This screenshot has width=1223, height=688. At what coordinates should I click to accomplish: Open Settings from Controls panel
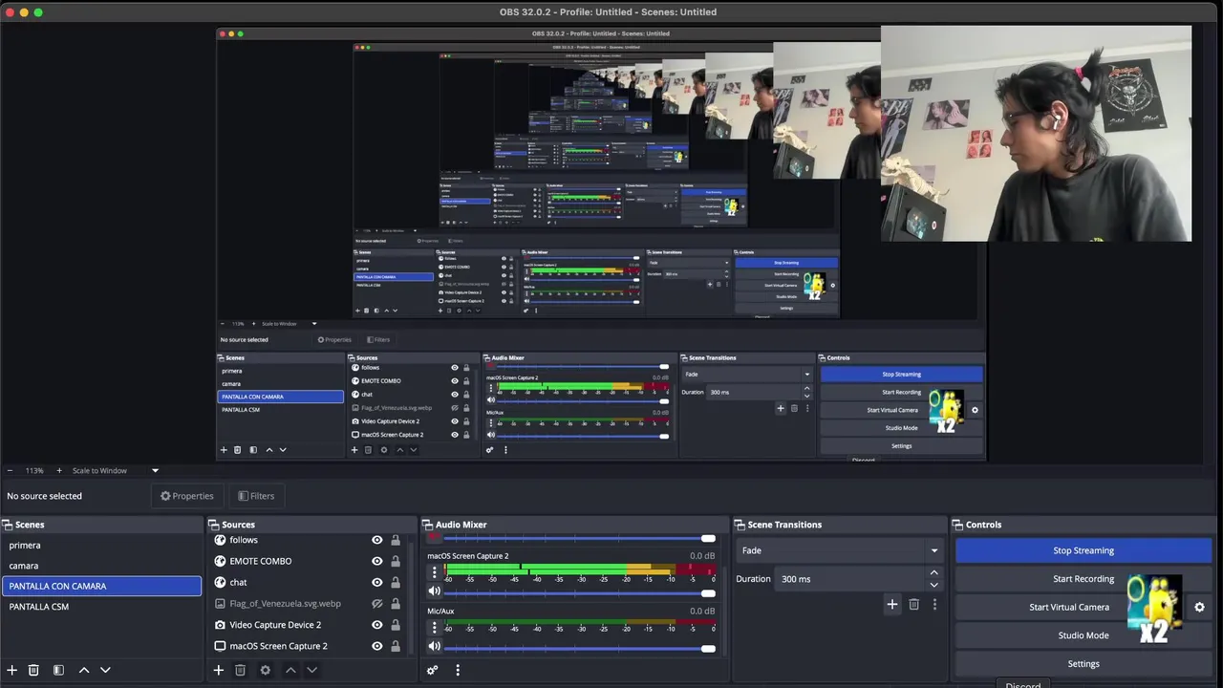(1084, 664)
